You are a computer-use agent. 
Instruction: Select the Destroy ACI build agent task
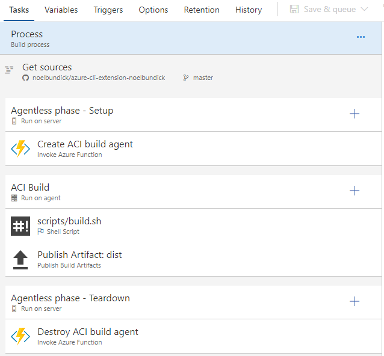pyautogui.click(x=193, y=336)
